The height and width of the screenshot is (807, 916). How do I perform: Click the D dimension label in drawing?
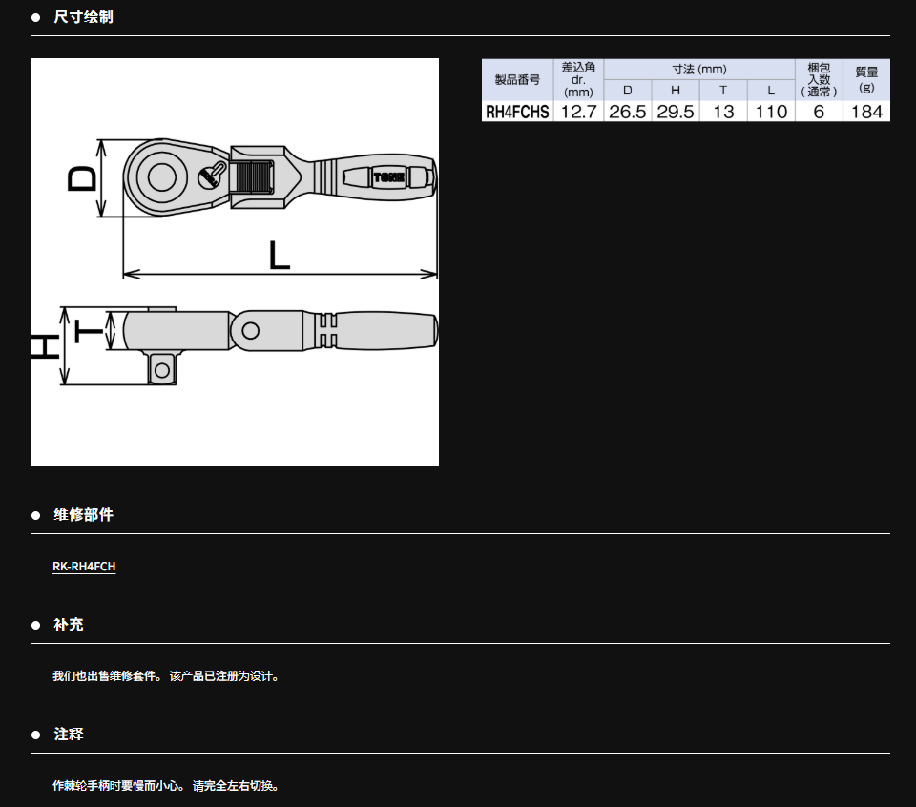pos(84,178)
